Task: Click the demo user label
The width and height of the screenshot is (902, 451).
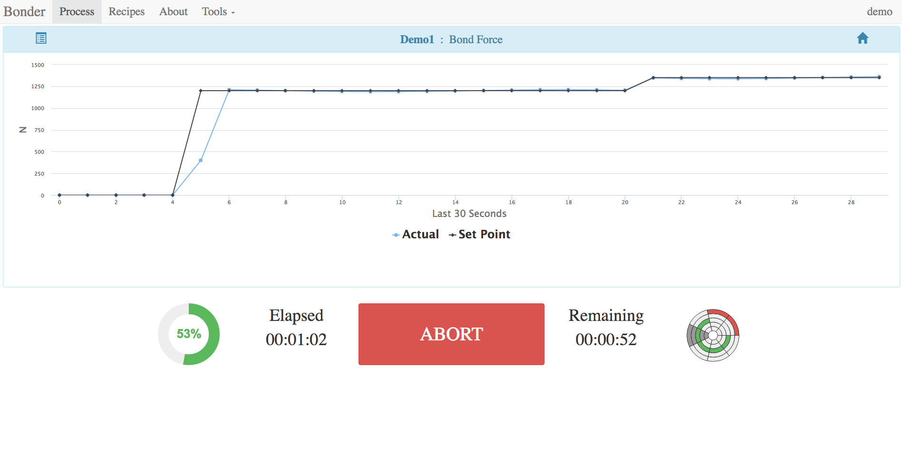Action: (x=879, y=11)
